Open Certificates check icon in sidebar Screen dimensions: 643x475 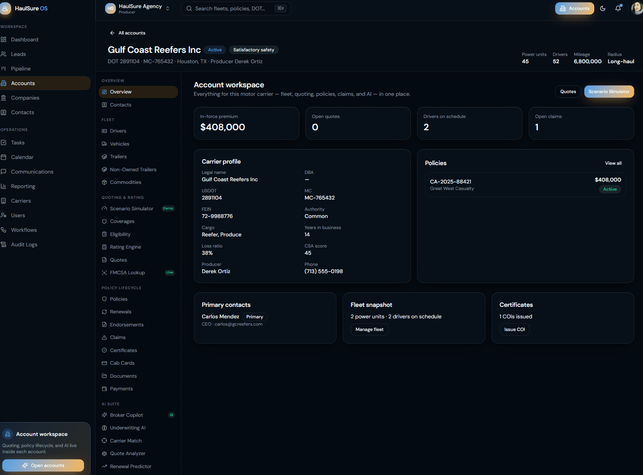pyautogui.click(x=104, y=351)
